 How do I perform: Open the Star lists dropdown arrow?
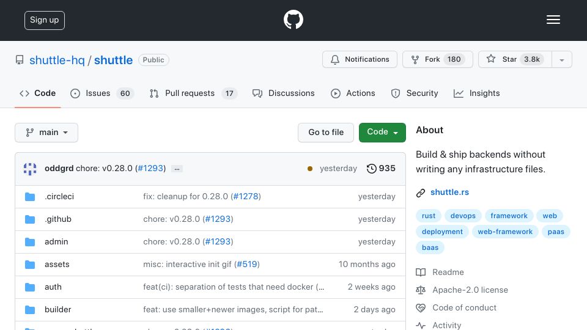tap(561, 59)
